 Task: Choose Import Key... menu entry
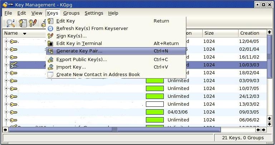(116, 67)
